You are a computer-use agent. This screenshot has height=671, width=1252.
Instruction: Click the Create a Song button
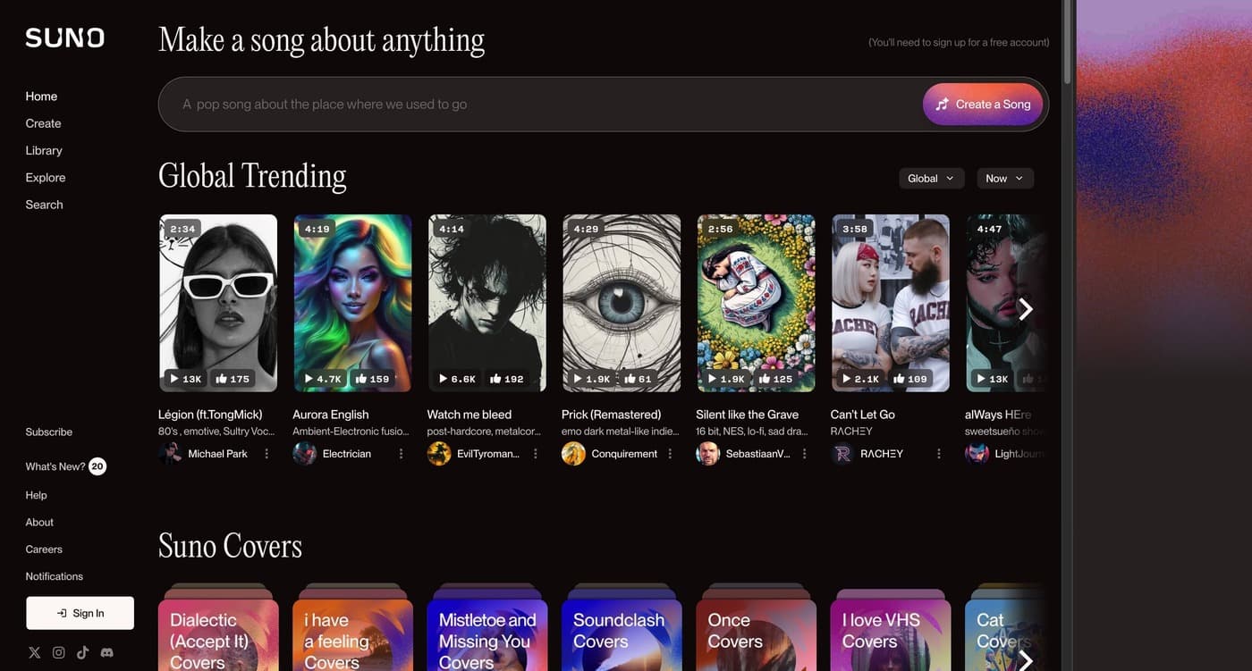pyautogui.click(x=983, y=105)
